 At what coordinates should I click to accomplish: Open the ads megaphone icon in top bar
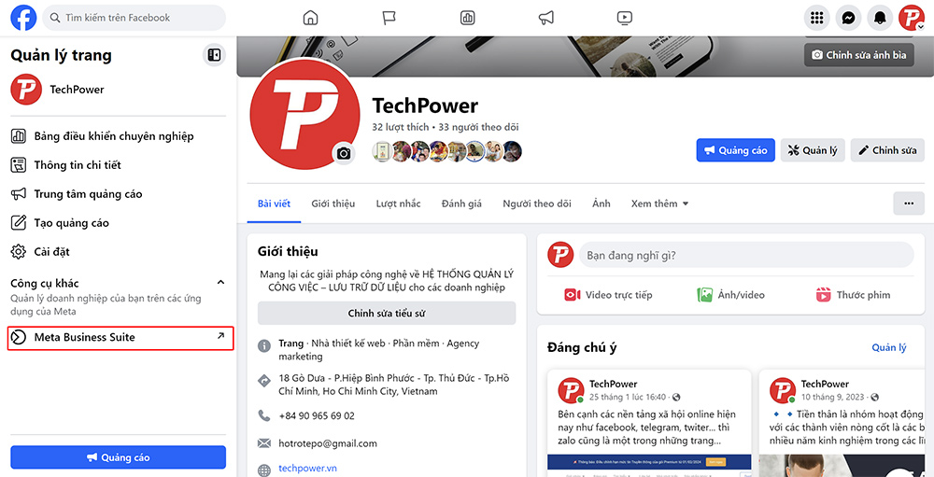point(546,18)
